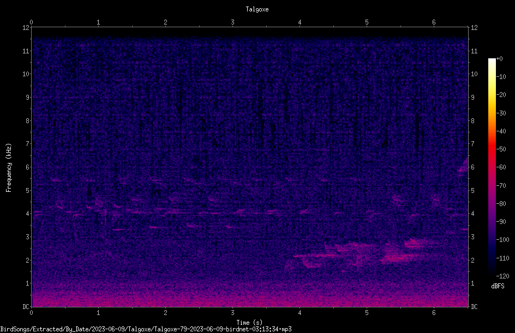Screen dimensions: 515x333
Task: Click the "0" tick on the top time axis
Action: pos(31,22)
